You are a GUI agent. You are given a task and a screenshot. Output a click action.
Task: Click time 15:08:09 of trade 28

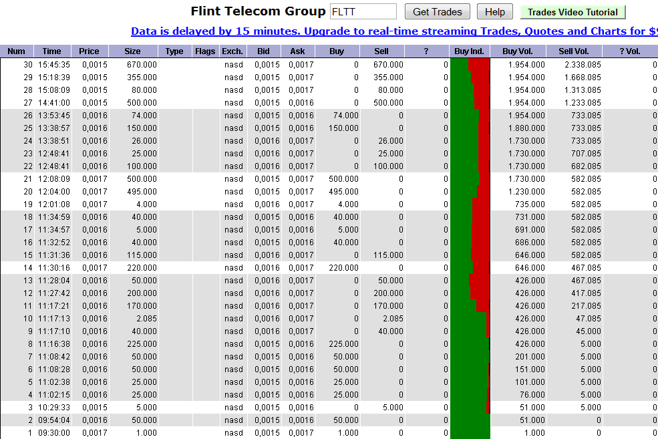(54, 90)
